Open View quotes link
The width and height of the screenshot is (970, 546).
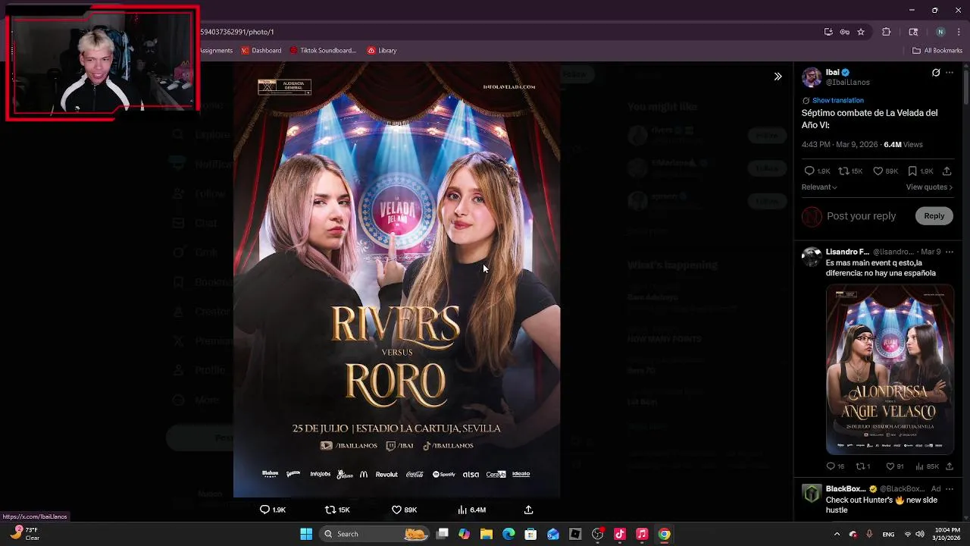pyautogui.click(x=929, y=187)
